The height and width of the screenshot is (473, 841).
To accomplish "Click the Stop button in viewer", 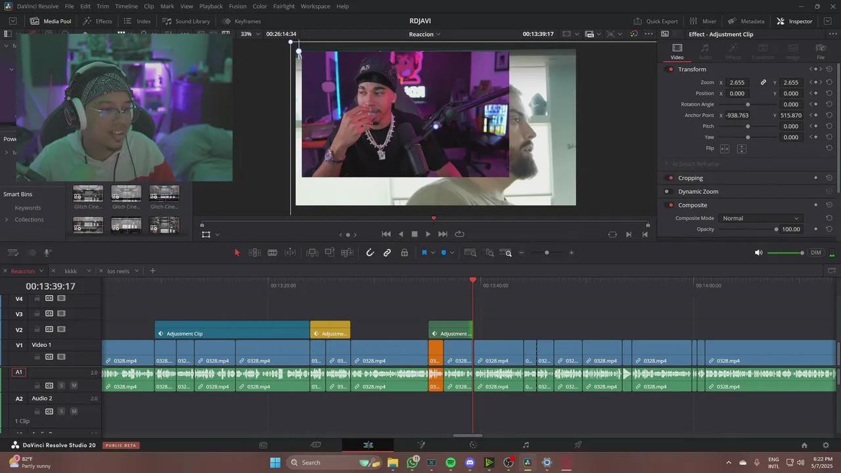I will (415, 234).
